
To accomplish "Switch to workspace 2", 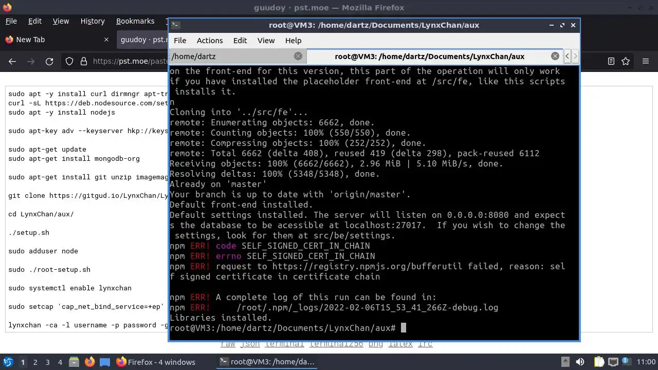I will (x=35, y=362).
